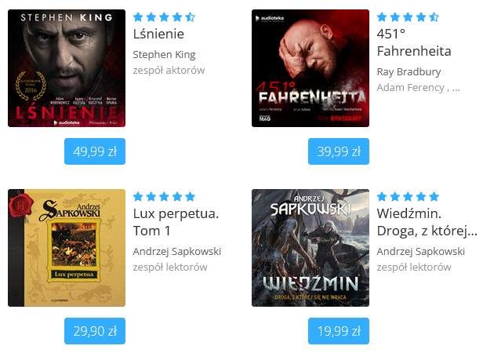483x353 pixels.
Task: Click the half star rating of Lśnienie
Action: (x=190, y=17)
